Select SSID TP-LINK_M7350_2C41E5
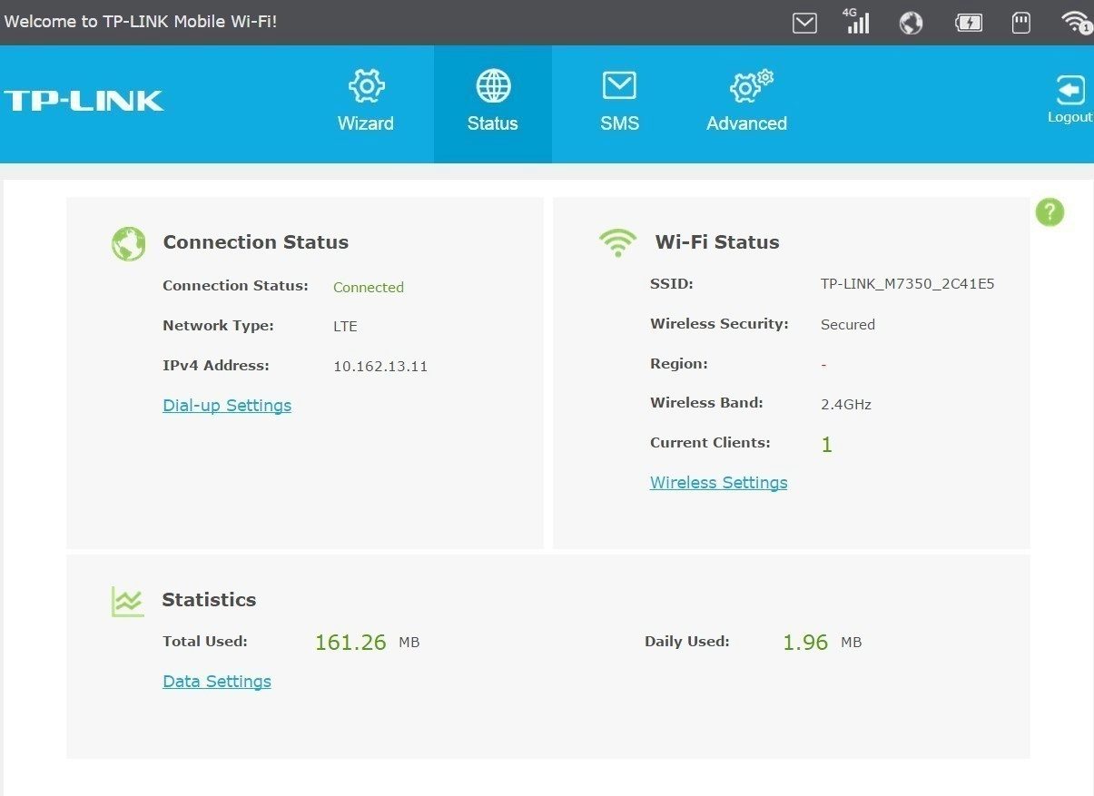 tap(908, 284)
